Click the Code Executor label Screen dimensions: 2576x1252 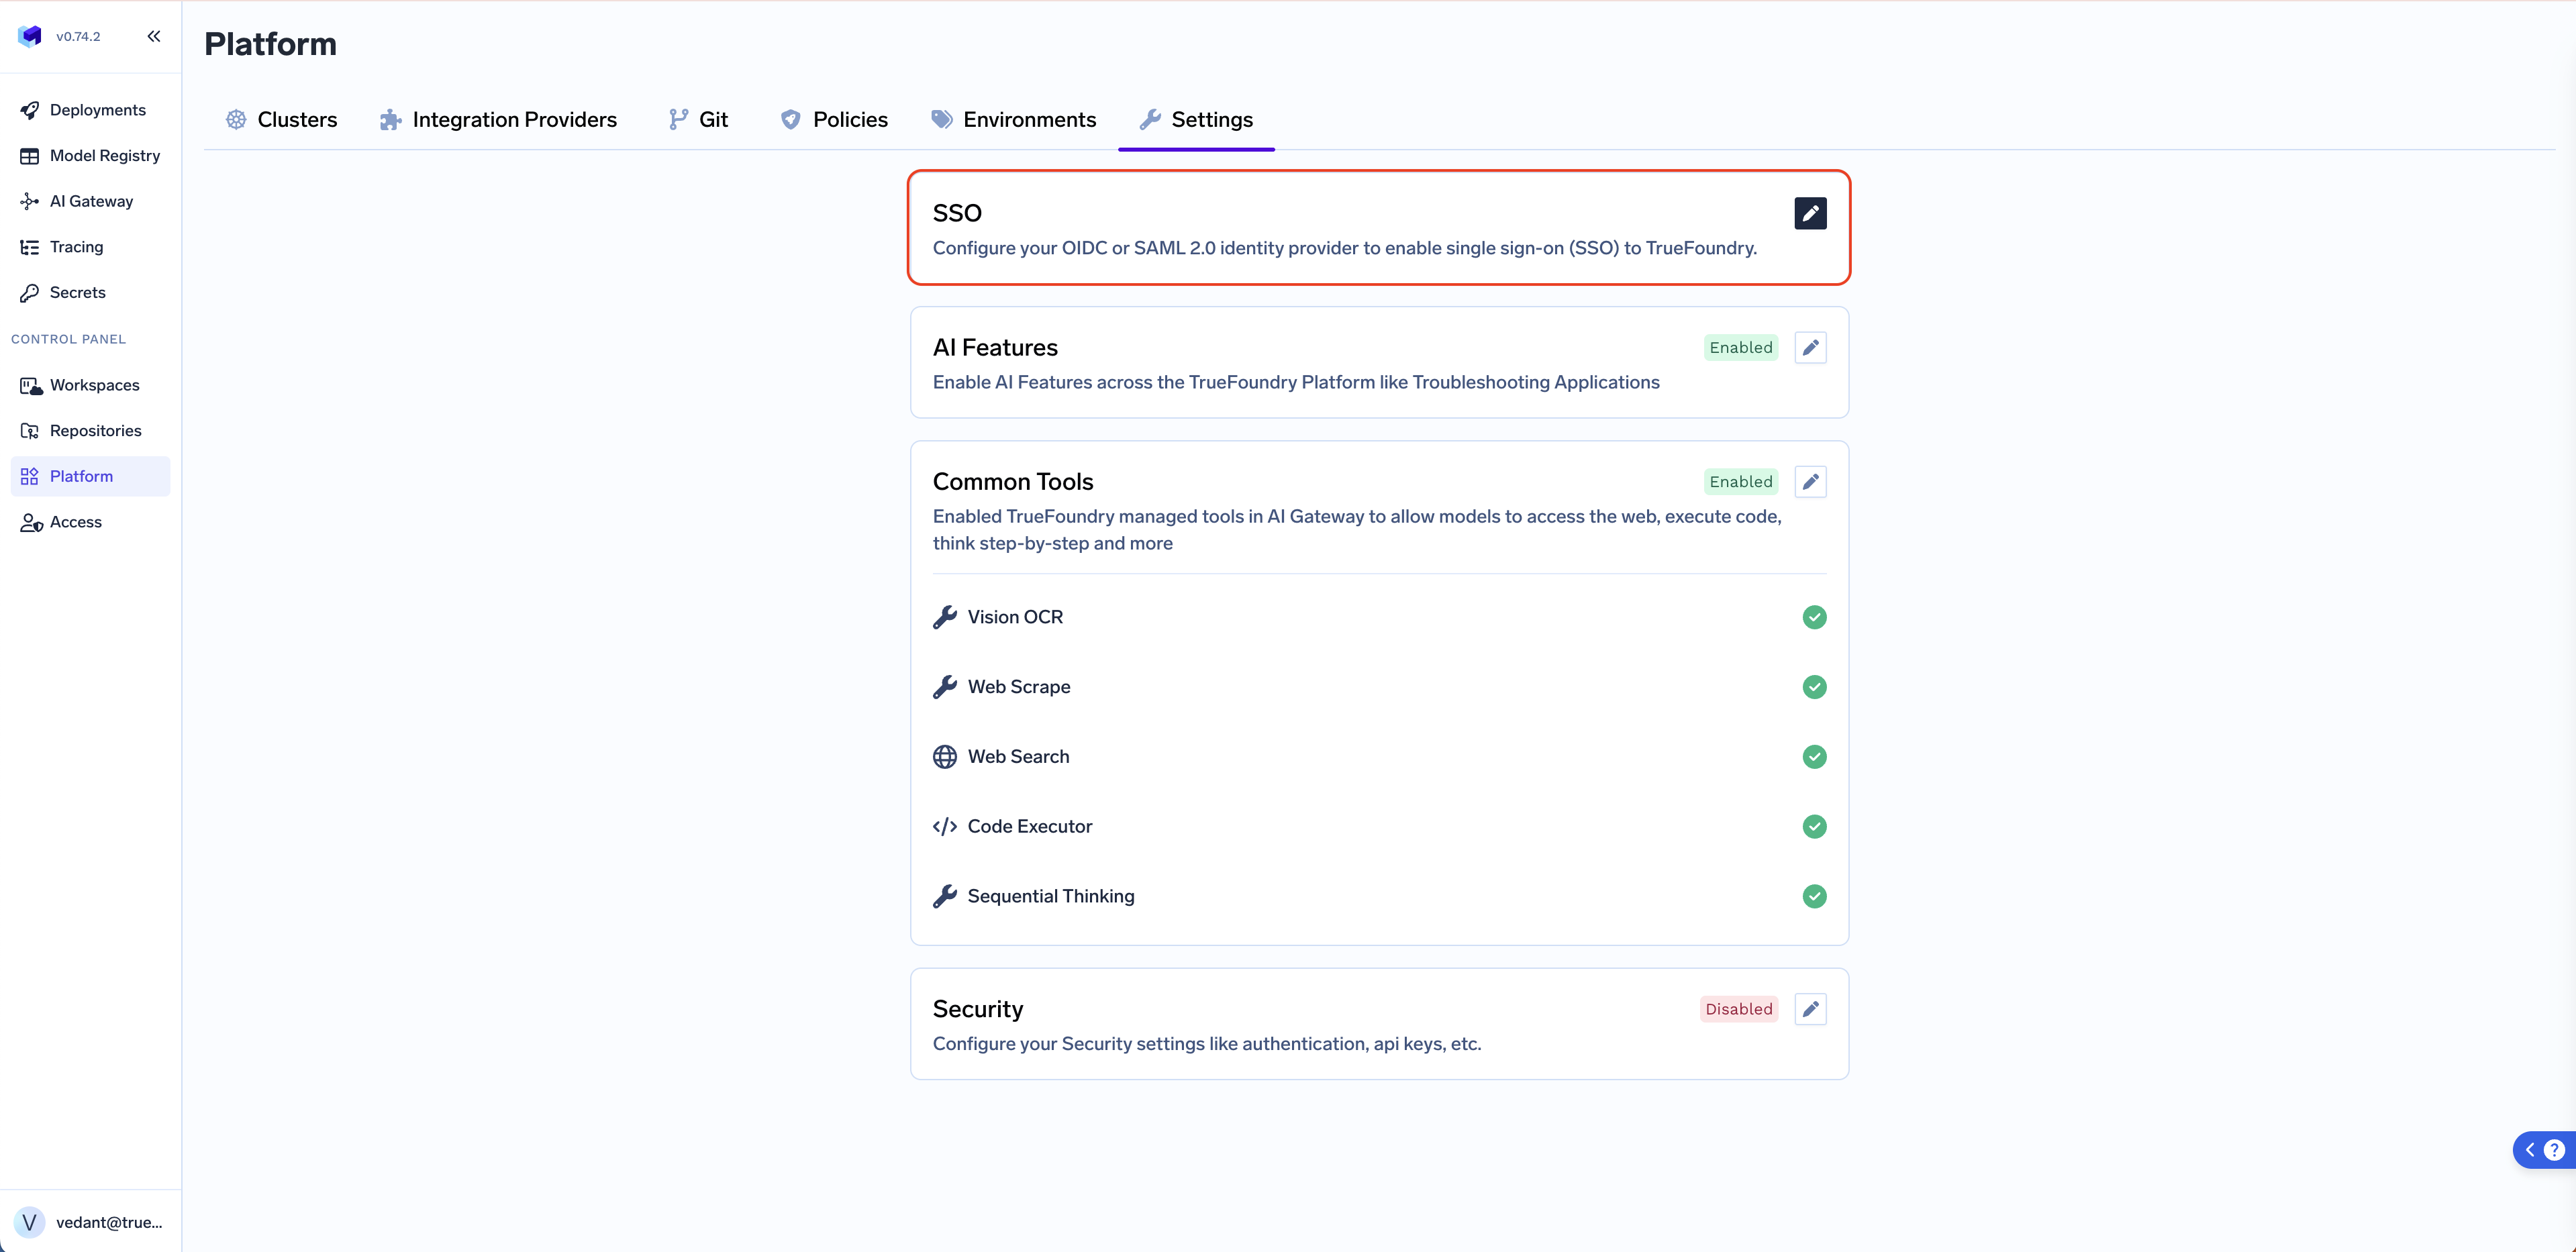click(1030, 827)
